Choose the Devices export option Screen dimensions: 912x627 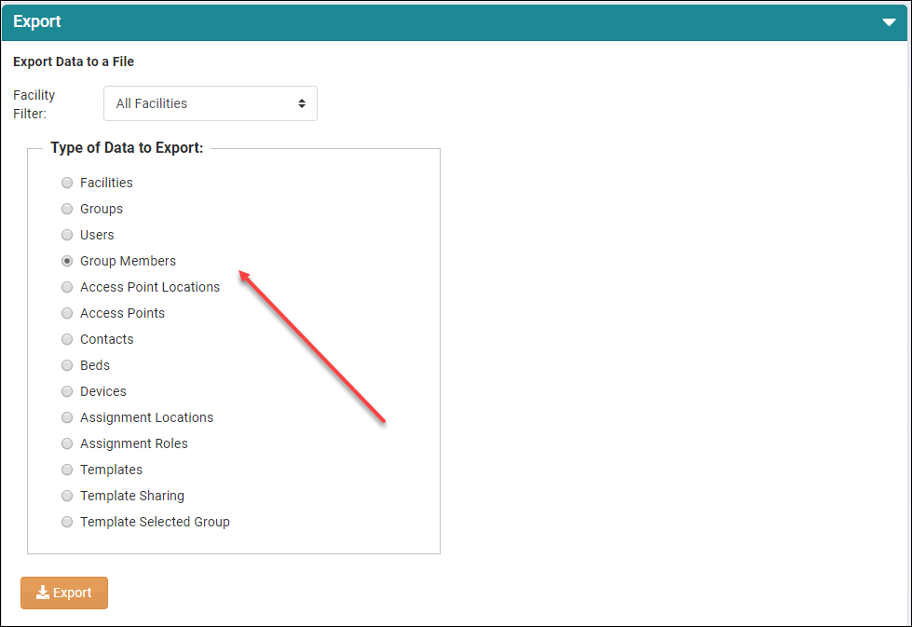(x=67, y=391)
